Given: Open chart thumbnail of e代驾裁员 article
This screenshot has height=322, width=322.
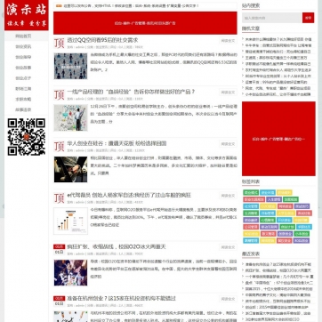Looking at the screenshot, I should tap(70, 221).
